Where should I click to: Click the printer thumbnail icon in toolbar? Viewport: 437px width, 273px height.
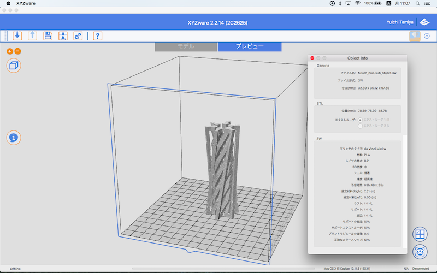click(415, 36)
